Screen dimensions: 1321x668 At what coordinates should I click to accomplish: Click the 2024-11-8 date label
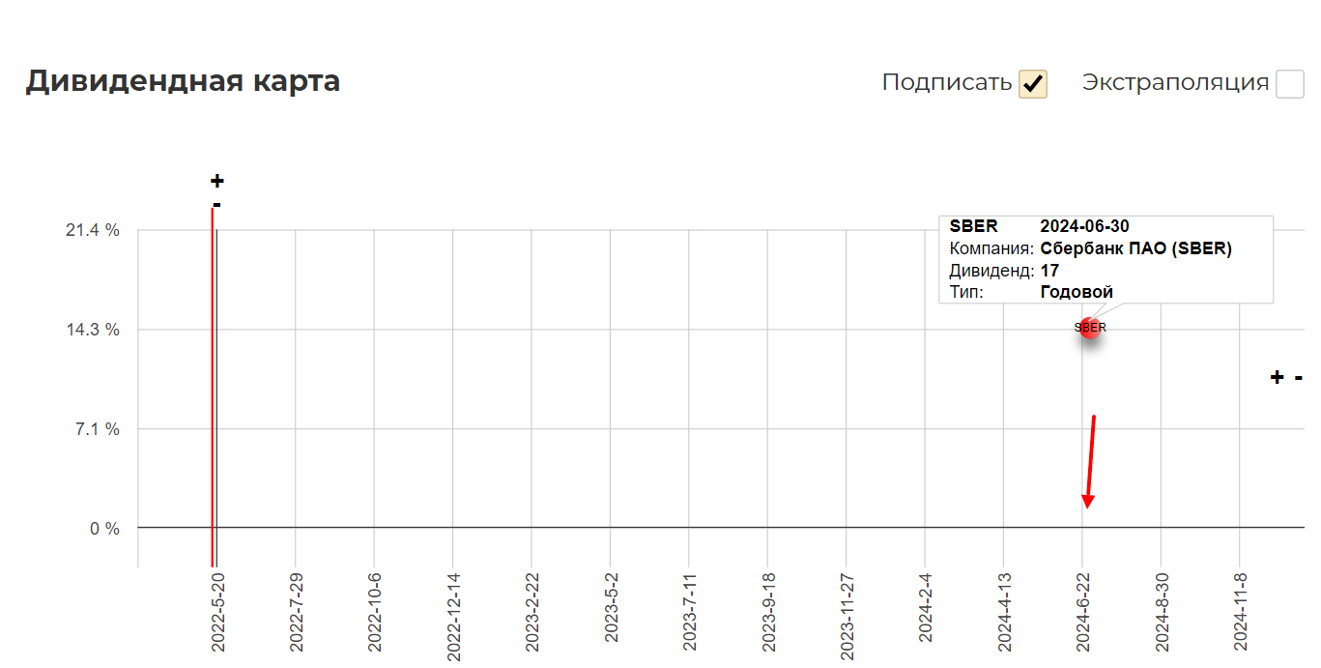[x=1240, y=612]
